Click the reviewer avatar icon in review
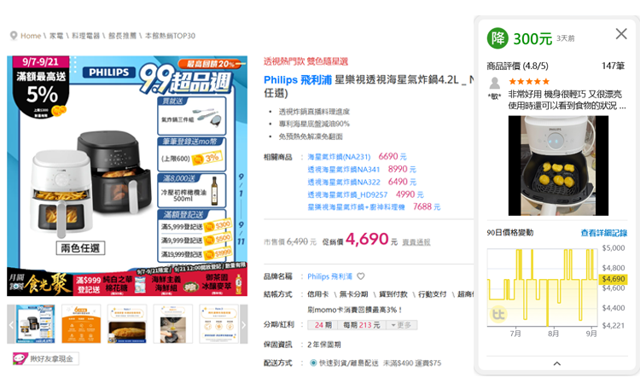The width and height of the screenshot is (640, 389). [494, 83]
